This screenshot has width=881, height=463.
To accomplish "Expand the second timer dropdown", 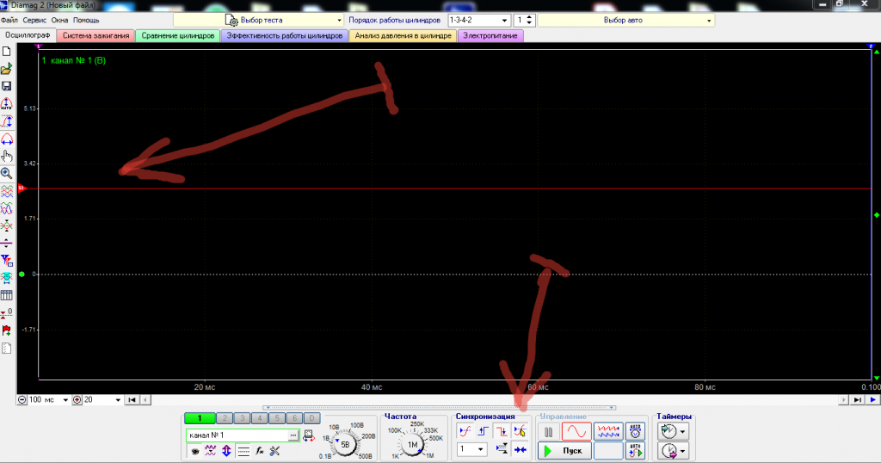I will pos(682,451).
